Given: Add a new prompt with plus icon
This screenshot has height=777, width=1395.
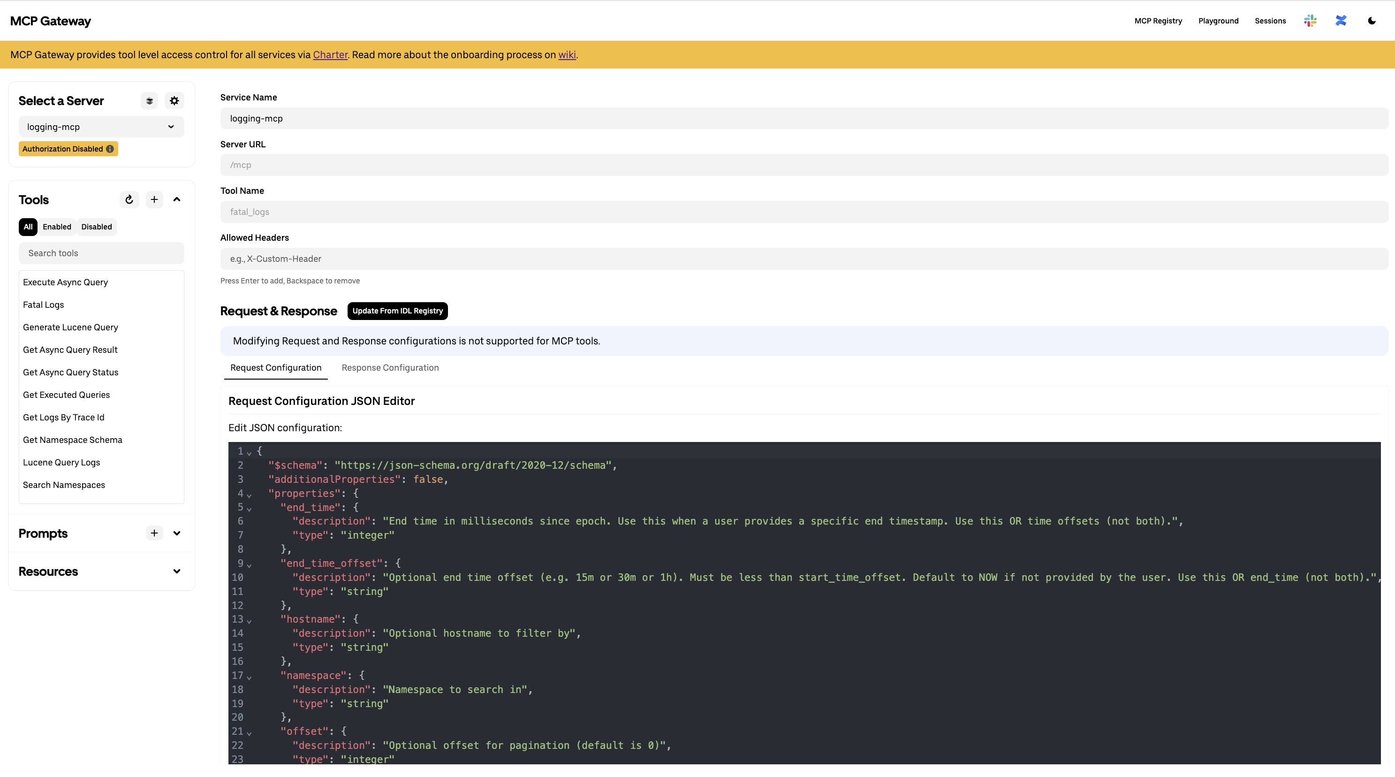Looking at the screenshot, I should tap(154, 533).
